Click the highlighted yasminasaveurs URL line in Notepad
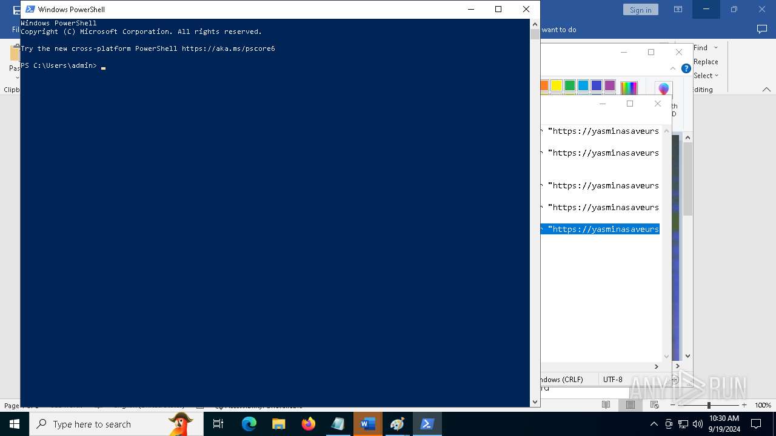The width and height of the screenshot is (776, 436). pos(600,229)
